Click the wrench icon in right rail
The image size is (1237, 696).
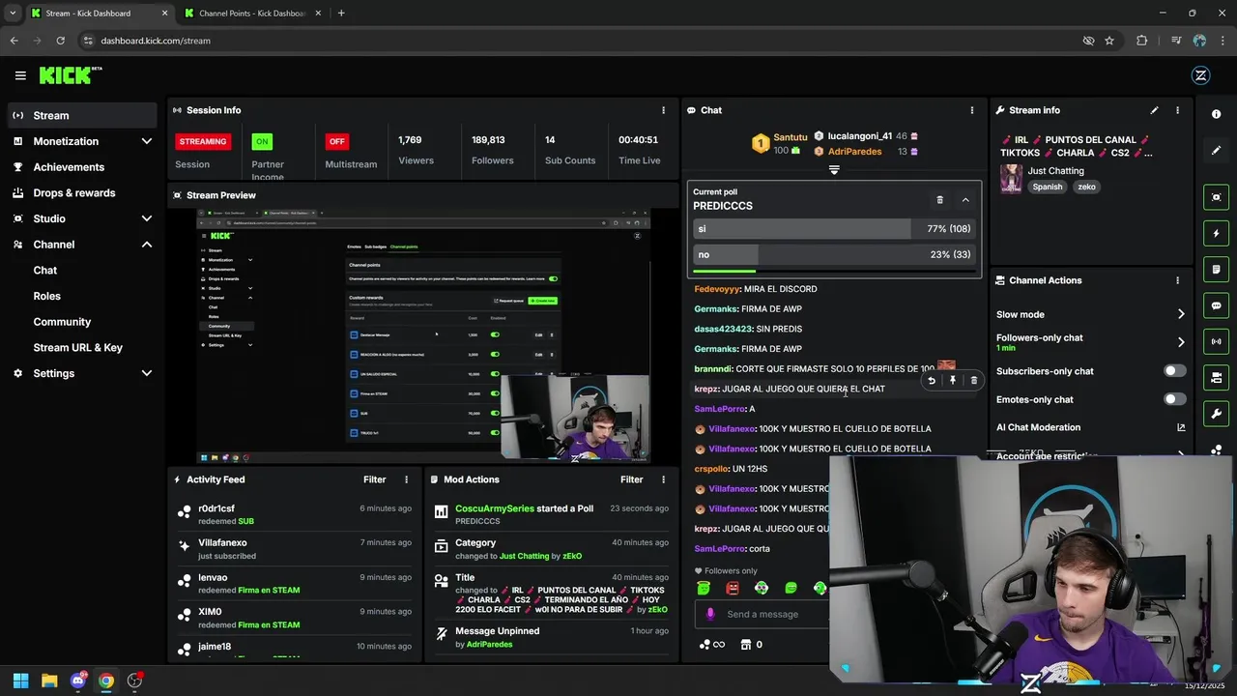(1217, 414)
